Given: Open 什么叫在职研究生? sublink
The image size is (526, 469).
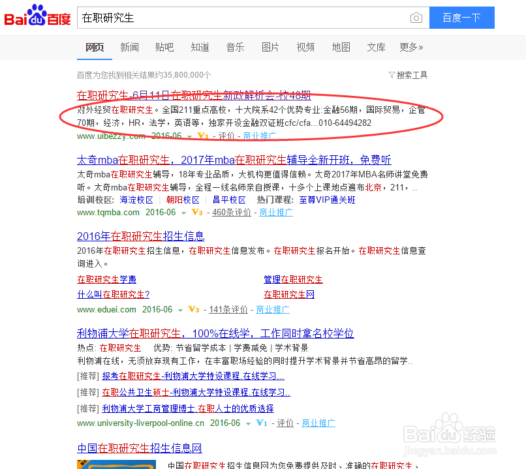Looking at the screenshot, I should [114, 295].
